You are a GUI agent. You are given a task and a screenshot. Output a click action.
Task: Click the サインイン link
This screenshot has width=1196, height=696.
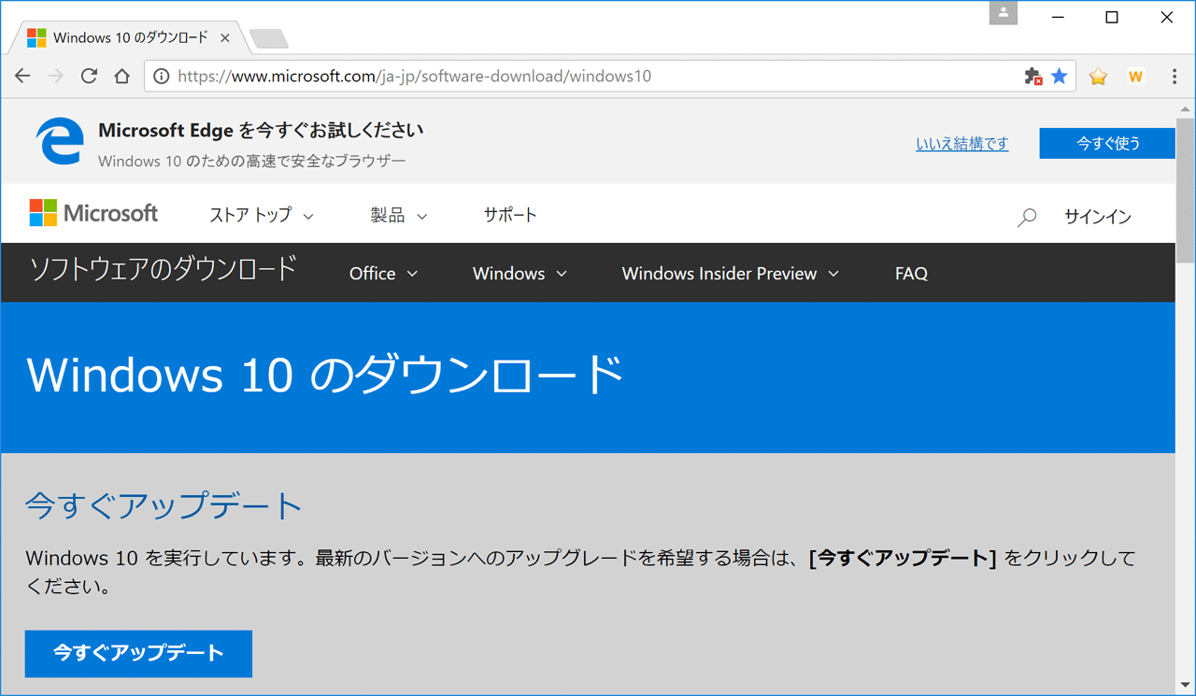[1098, 217]
